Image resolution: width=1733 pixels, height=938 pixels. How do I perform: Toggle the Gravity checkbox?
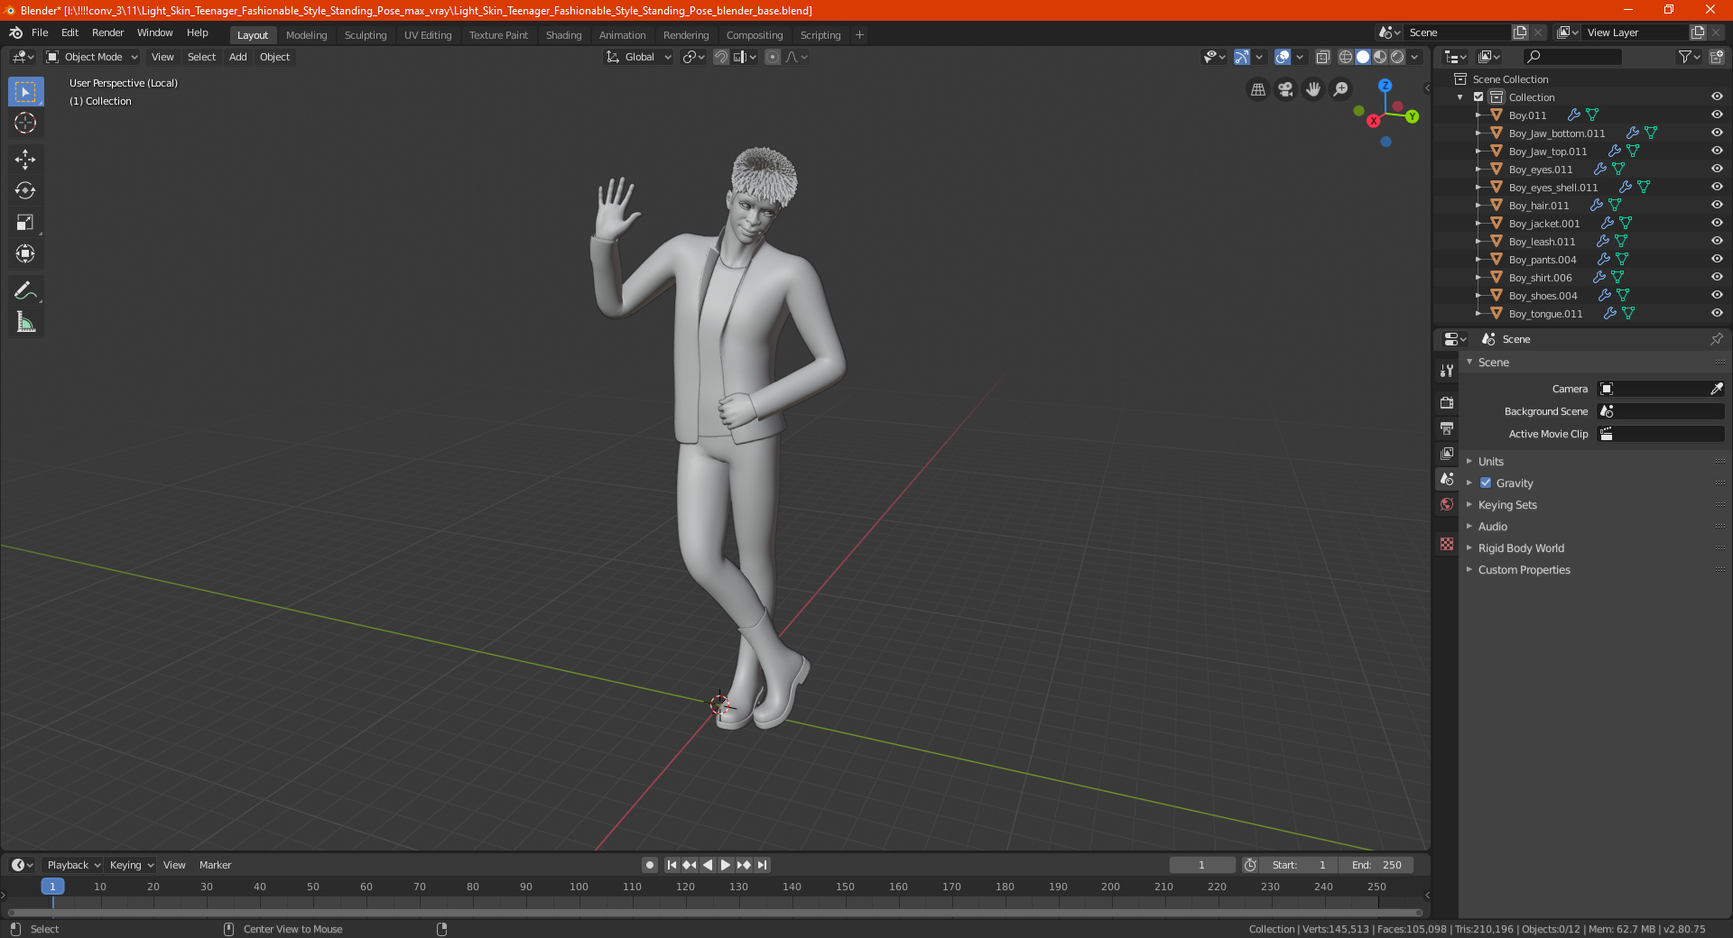(x=1486, y=483)
